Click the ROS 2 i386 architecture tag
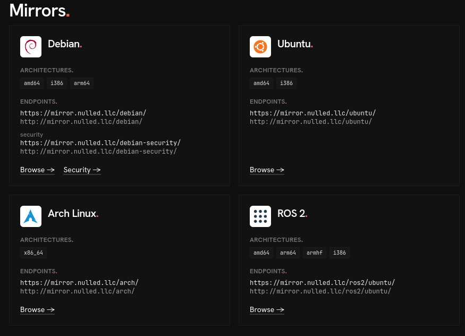The width and height of the screenshot is (465, 336). (x=340, y=253)
